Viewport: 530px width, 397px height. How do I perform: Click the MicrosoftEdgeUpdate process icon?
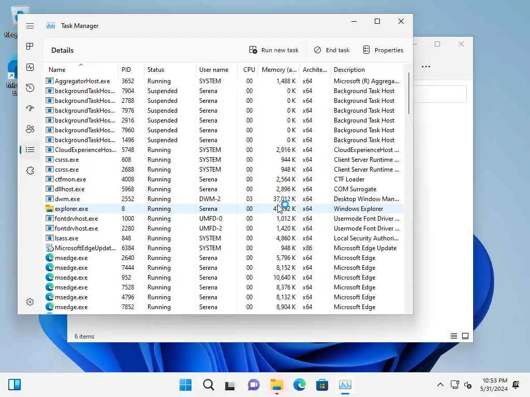(x=49, y=248)
